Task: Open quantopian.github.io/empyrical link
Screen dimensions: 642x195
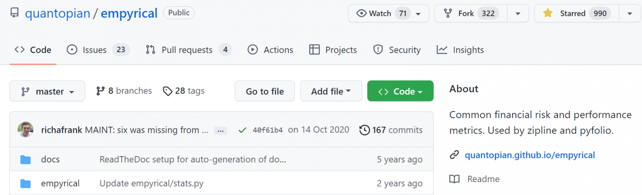Action: point(530,155)
